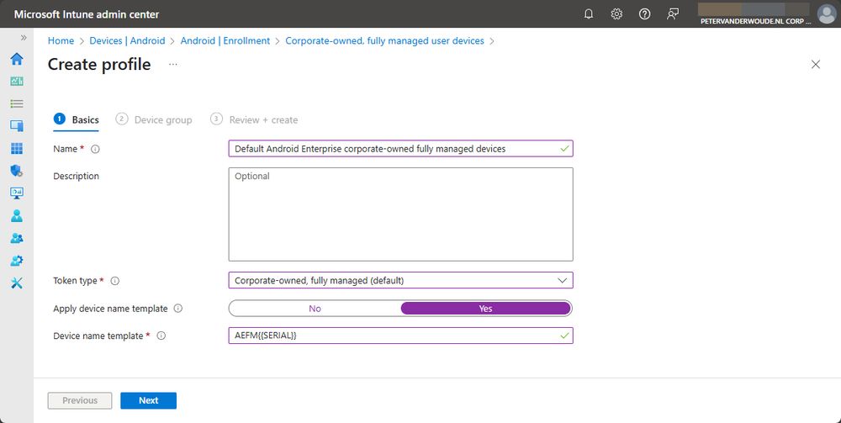Viewport: 841px width, 423px height.
Task: Open the account avatar menu
Action: pyautogui.click(x=827, y=14)
